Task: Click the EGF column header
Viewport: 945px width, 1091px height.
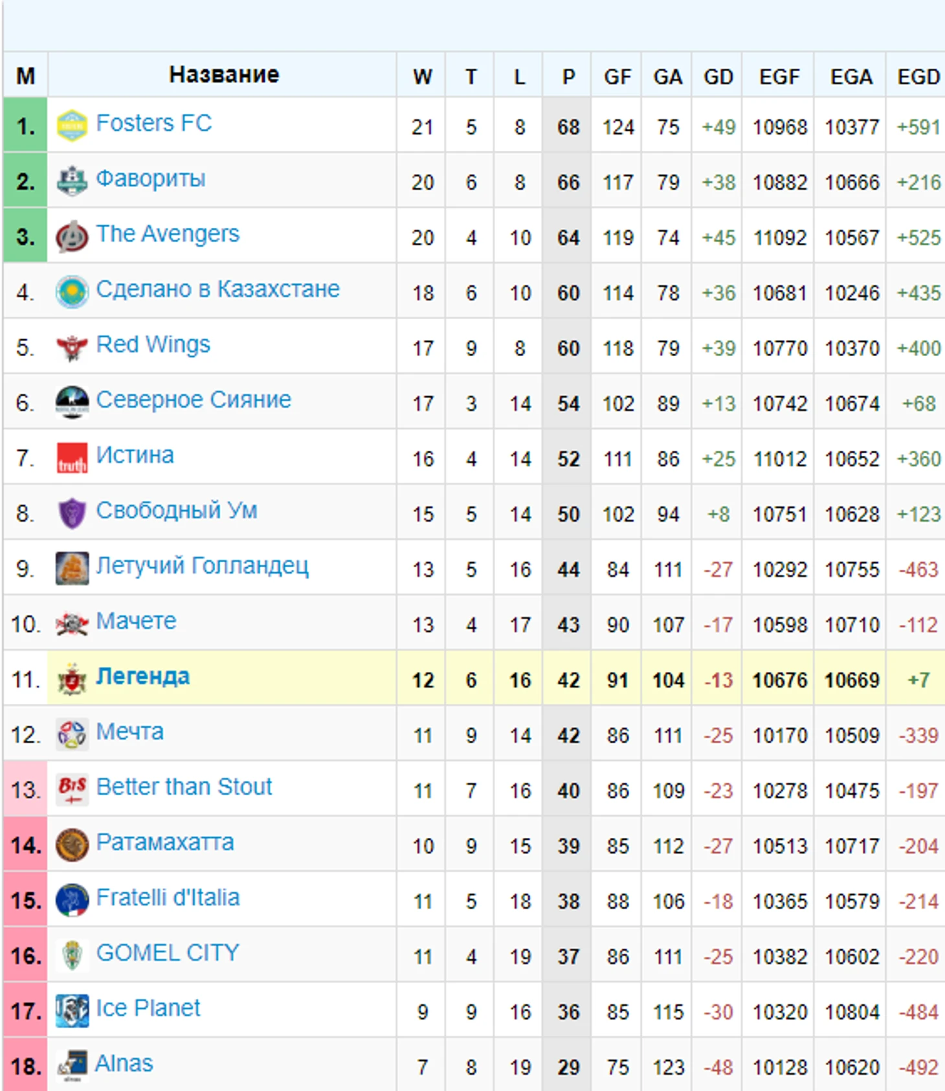Action: coord(779,76)
